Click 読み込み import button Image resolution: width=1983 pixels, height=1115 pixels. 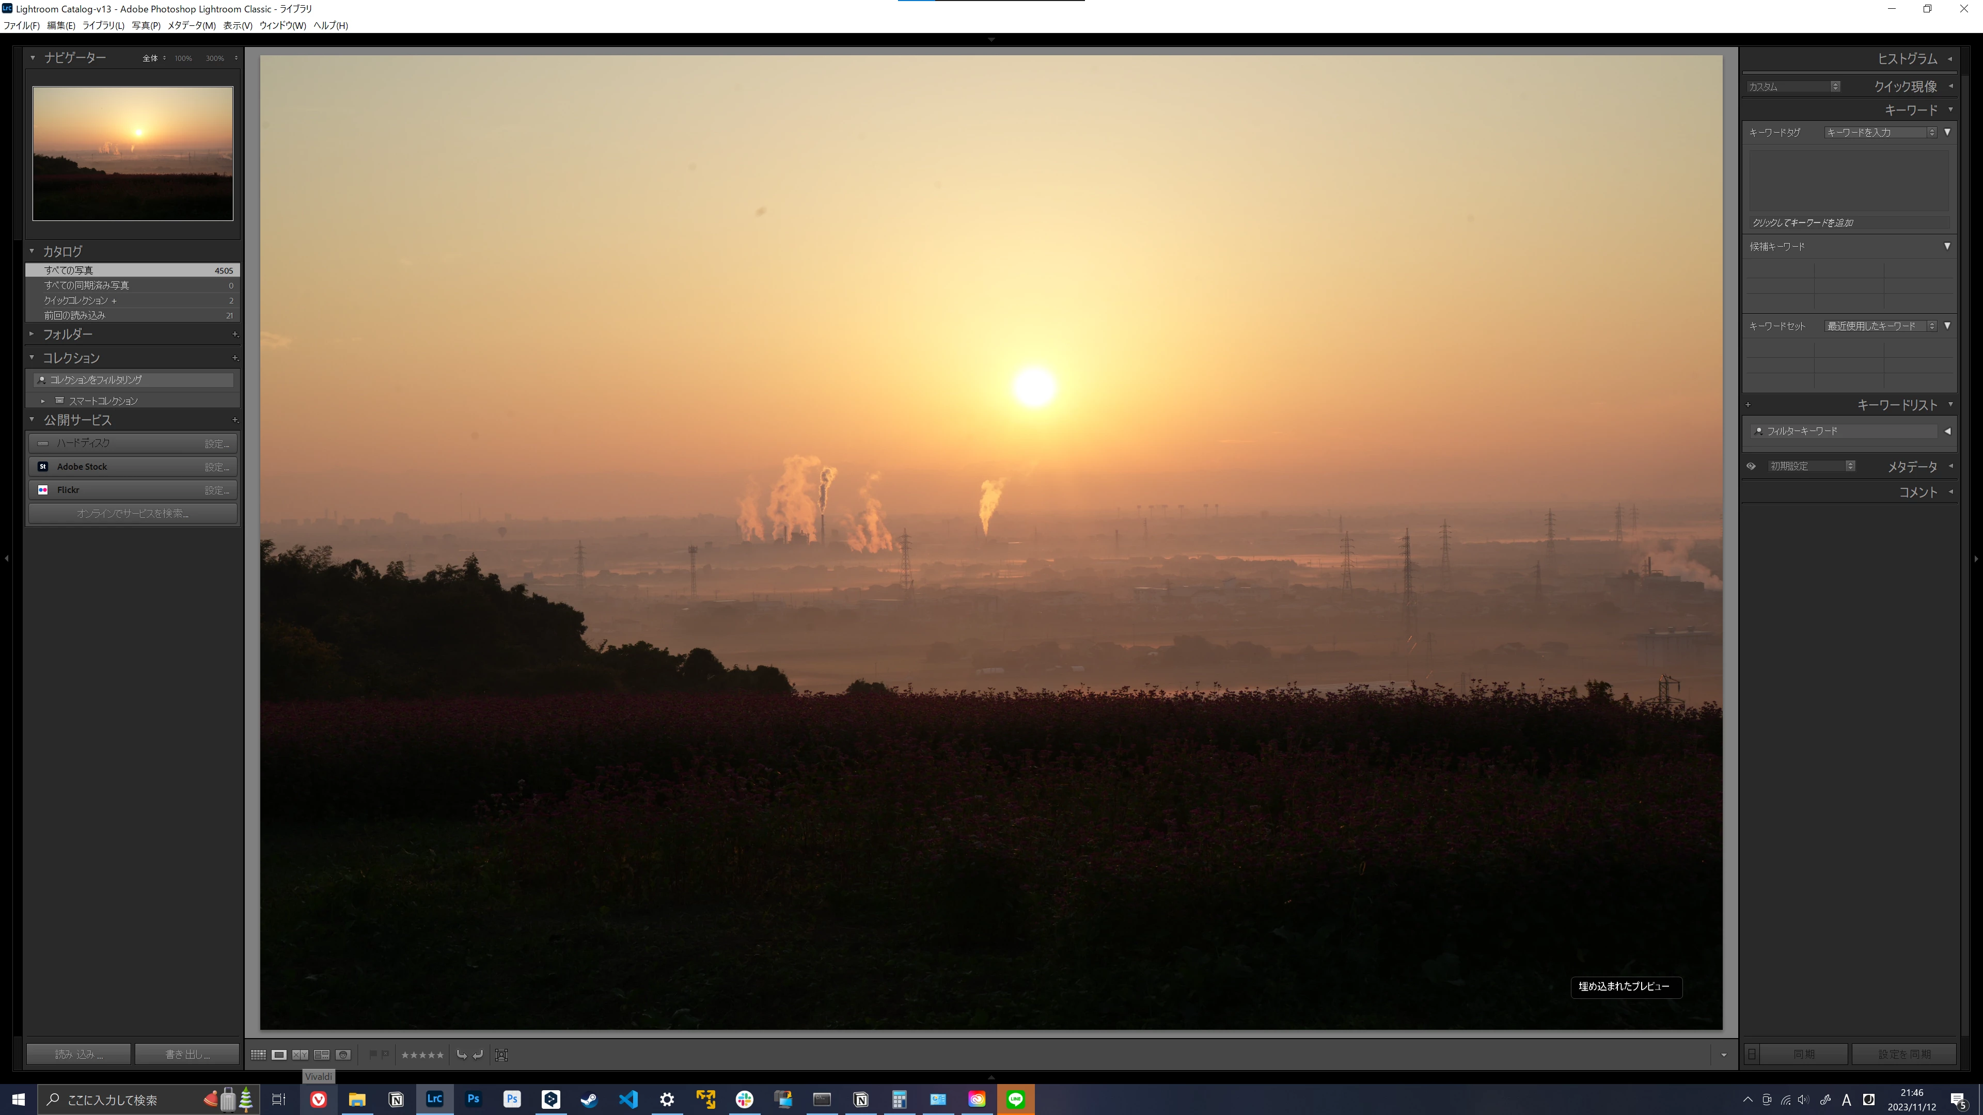pyautogui.click(x=78, y=1054)
